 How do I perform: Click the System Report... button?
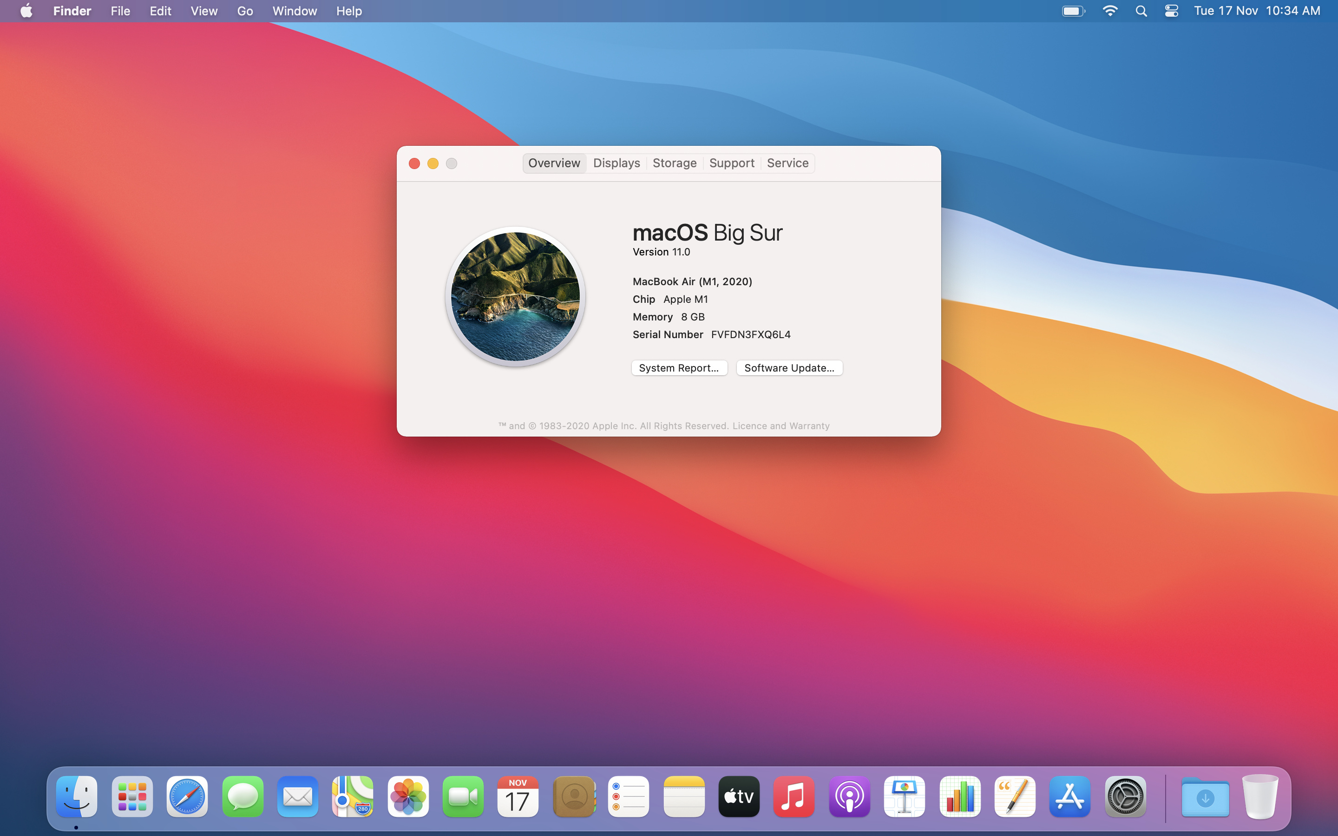[679, 368]
